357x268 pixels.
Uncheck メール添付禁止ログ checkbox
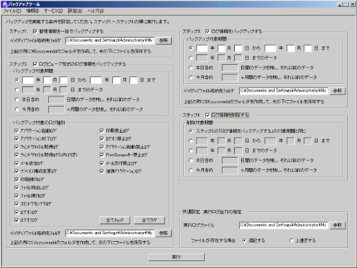(x=102, y=163)
